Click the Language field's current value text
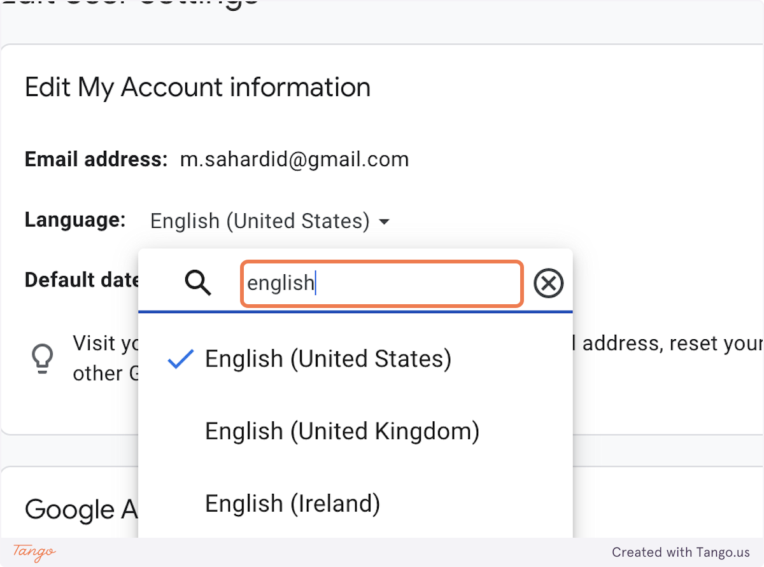This screenshot has width=764, height=567. point(260,221)
